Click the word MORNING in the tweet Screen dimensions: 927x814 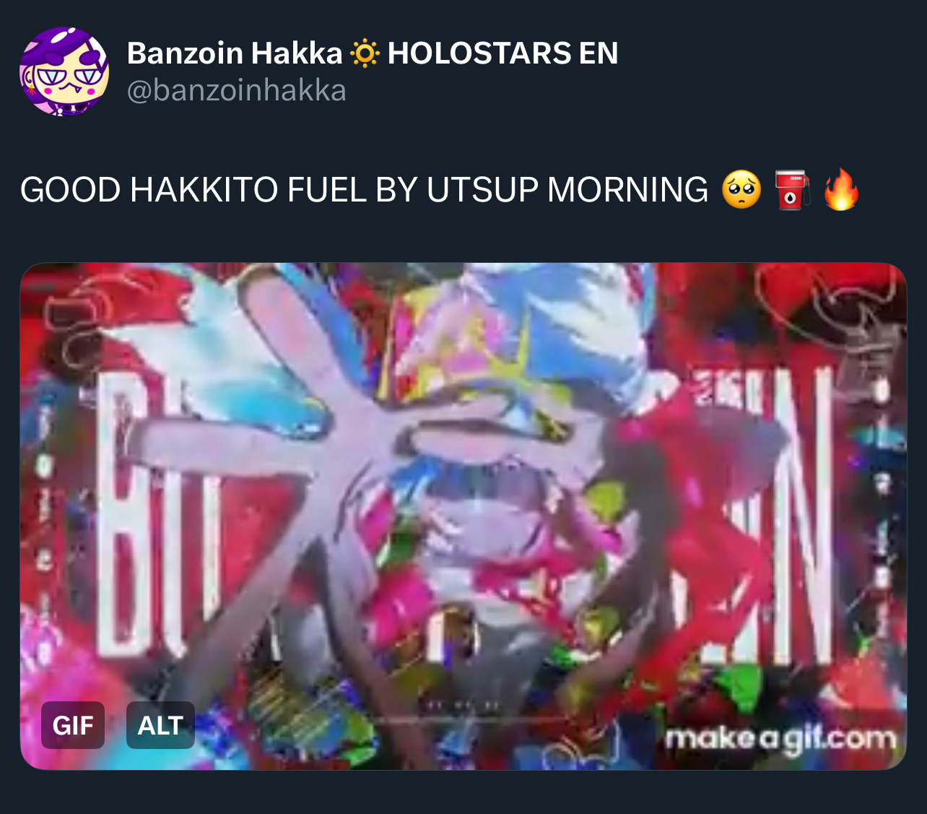tap(627, 190)
